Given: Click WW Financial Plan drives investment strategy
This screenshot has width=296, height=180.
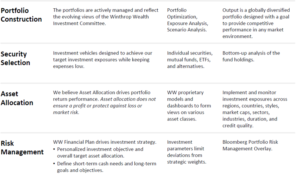Looking at the screenshot, I should pos(105,142).
